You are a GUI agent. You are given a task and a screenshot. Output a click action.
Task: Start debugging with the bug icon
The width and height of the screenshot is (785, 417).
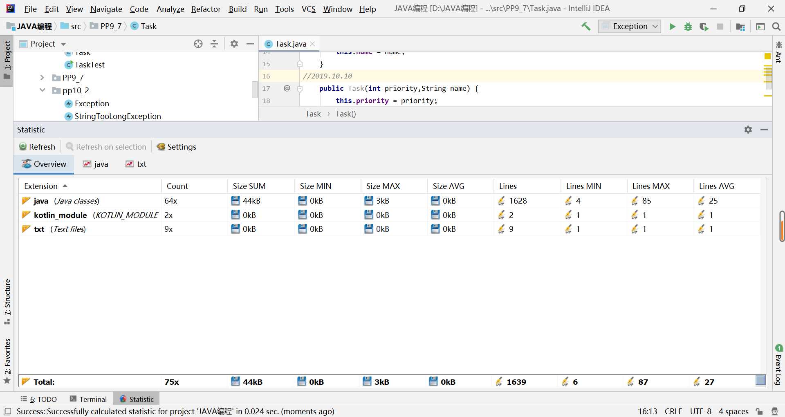[688, 27]
